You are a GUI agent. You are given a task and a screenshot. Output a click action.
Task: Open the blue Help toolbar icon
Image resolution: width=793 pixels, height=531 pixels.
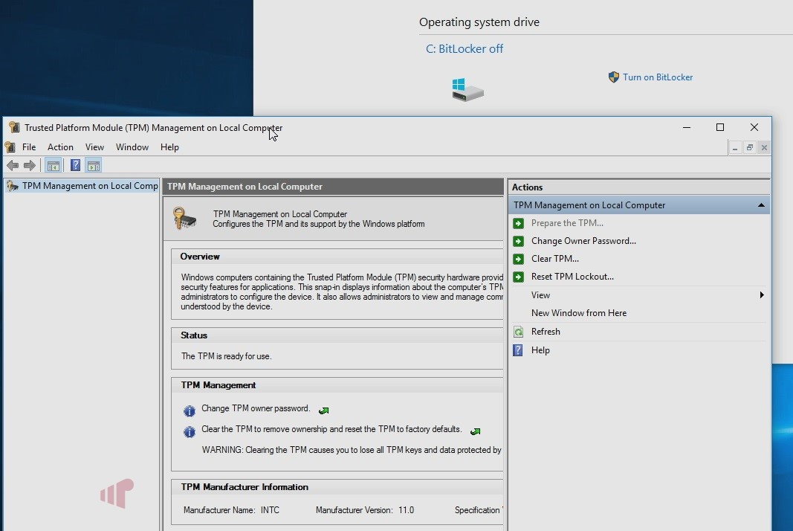click(x=75, y=166)
